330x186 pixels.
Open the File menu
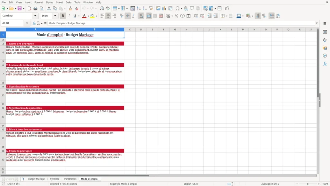(4, 2)
